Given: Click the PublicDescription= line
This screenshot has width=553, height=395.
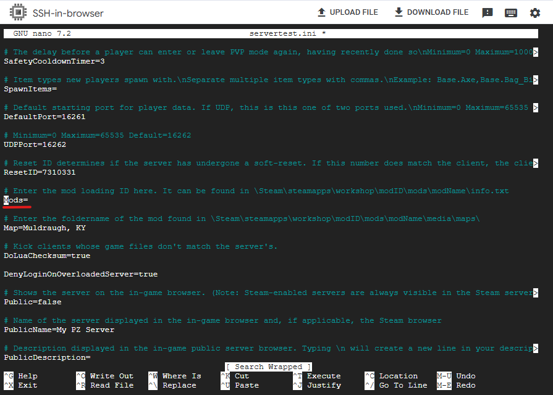Looking at the screenshot, I should 47,357.
